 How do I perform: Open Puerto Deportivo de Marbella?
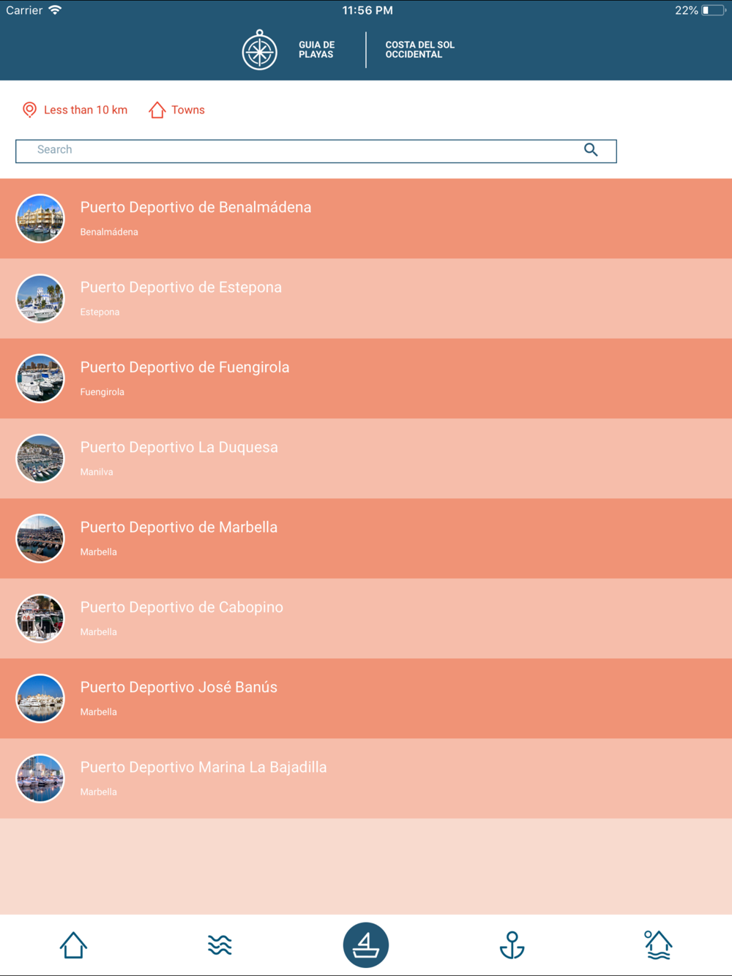(x=366, y=538)
